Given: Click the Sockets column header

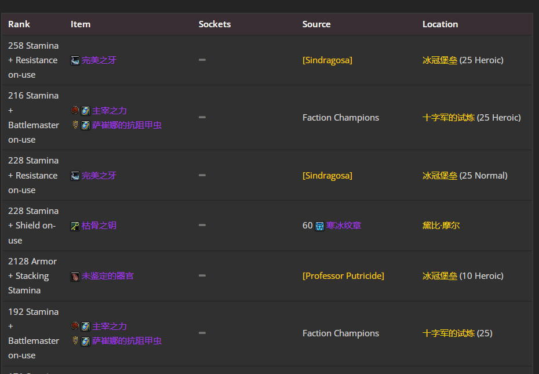Looking at the screenshot, I should coord(214,24).
